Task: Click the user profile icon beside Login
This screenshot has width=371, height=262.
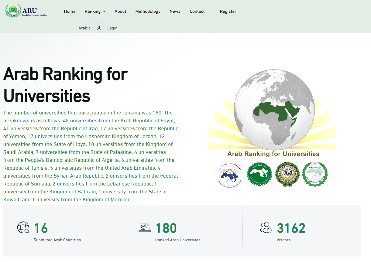Action: pos(99,28)
